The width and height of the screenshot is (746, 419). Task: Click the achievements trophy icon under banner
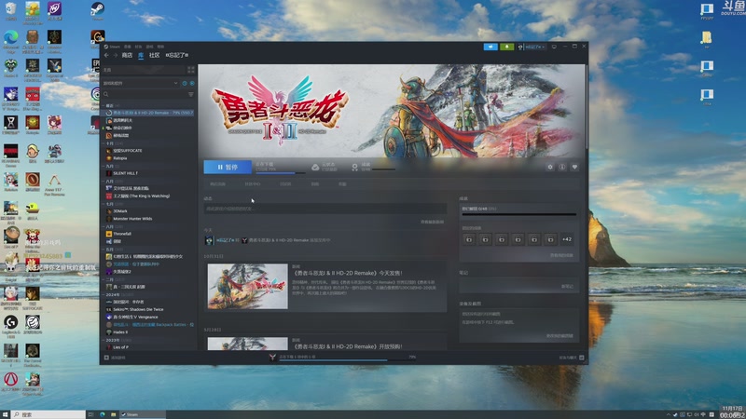point(354,168)
